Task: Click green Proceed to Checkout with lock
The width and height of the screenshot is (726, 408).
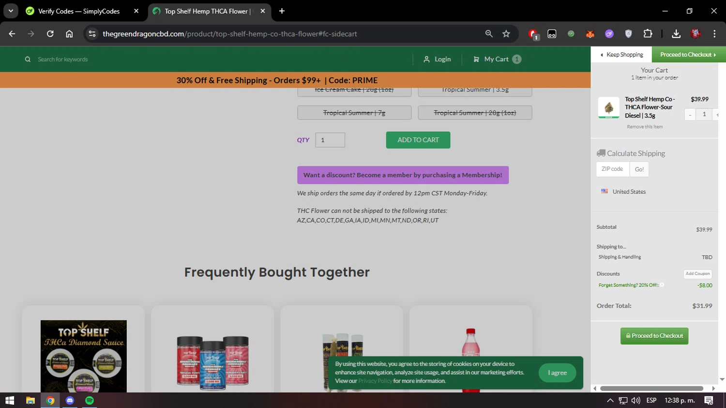Action: click(654, 336)
